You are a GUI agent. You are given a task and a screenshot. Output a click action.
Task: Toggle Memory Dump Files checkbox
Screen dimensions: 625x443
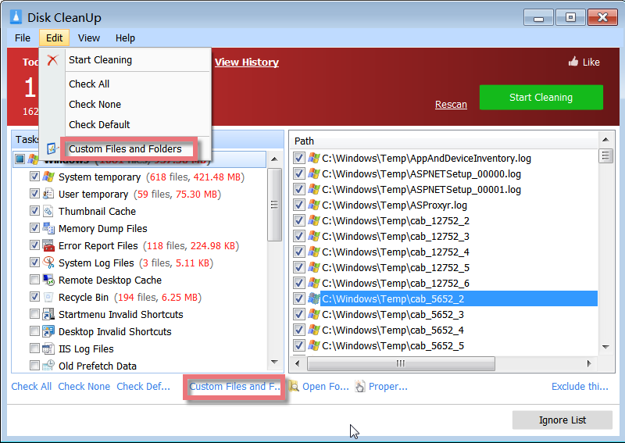34,227
